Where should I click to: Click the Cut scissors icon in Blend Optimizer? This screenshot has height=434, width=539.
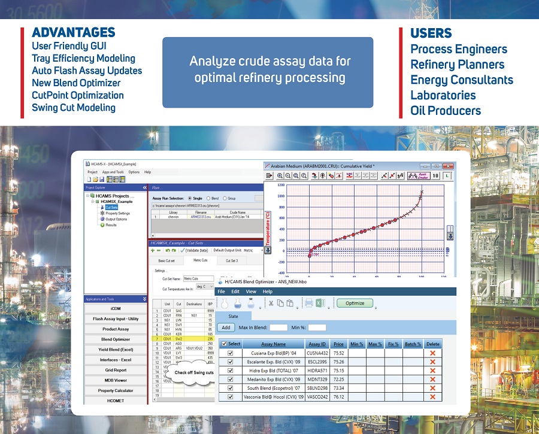[x=271, y=303]
